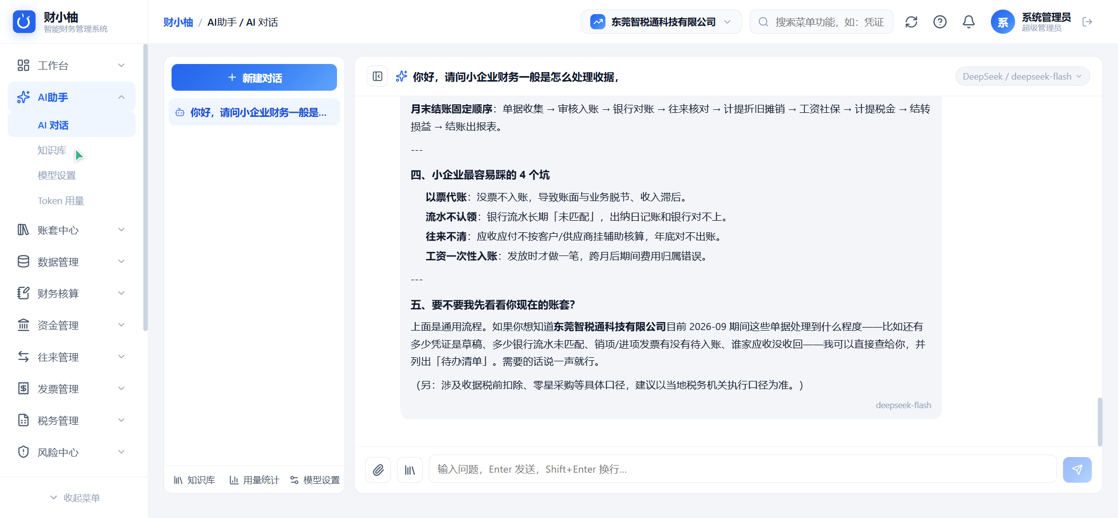This screenshot has height=518, width=1118.
Task: Click the sidebar menu vertical scrollbar
Action: tap(145, 187)
